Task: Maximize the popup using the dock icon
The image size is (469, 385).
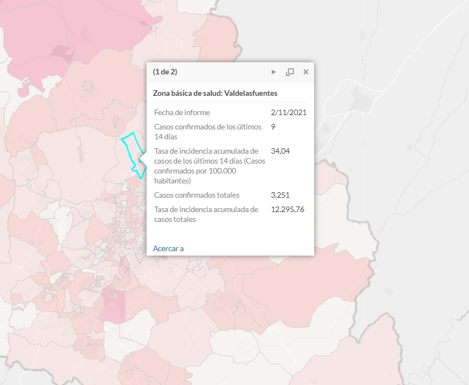Action: 290,72
